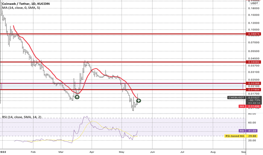263x155 pixels.
Task: Click the 0.07000 price axis value
Action: pos(254,42)
